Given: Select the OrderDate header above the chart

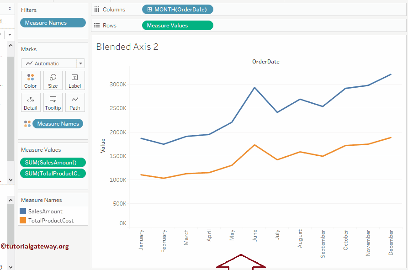Looking at the screenshot, I should click(265, 61).
